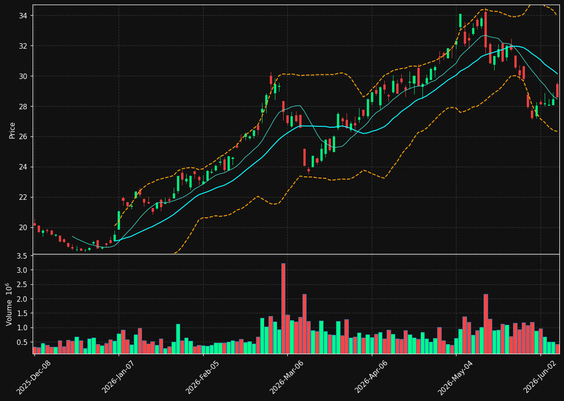564x401 pixels.
Task: Click the 2026-Feb-05 date label
Action: [202, 378]
